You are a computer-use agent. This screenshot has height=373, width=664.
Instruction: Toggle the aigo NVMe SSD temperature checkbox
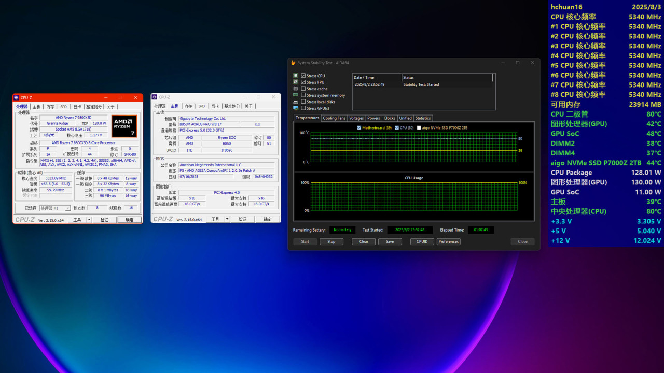point(418,127)
